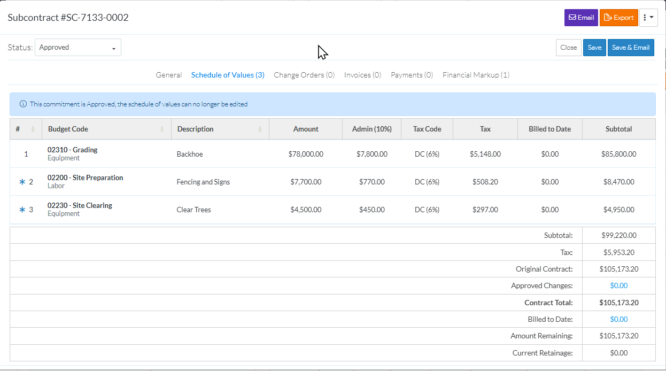
Task: Click the $4,500.00 amount cell
Action: pyautogui.click(x=306, y=210)
